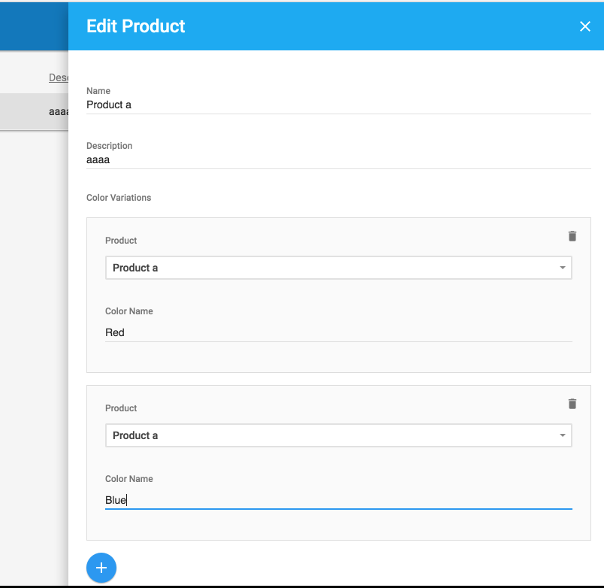The image size is (604, 588).
Task: Click the Description field label
Action: (x=110, y=146)
